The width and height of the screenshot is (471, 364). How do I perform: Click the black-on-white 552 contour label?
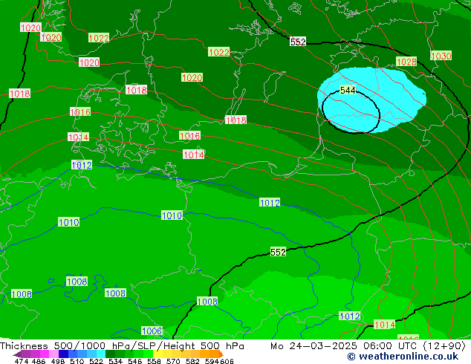(298, 42)
